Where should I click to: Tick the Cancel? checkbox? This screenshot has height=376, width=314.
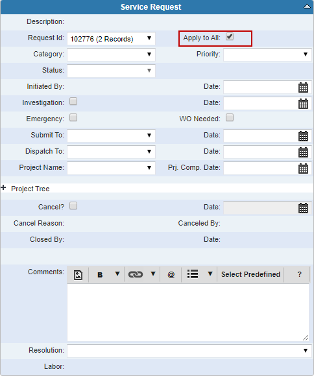tap(73, 206)
